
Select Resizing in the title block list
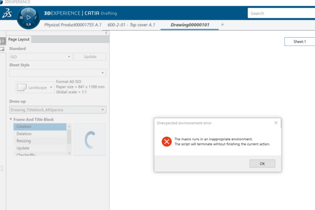point(40,141)
